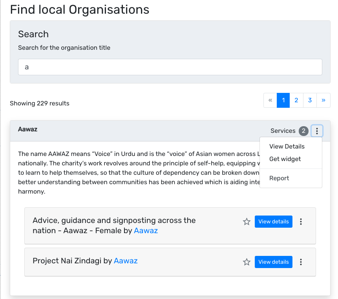Click the next page double-chevron icon
The height and width of the screenshot is (299, 338).
(323, 100)
